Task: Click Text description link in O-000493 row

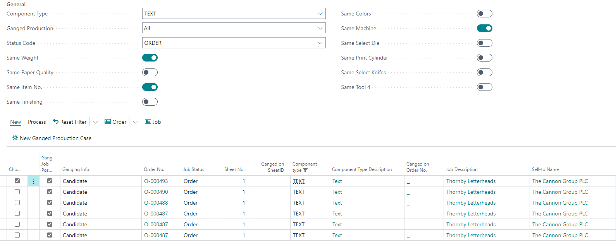Action: 337,181
